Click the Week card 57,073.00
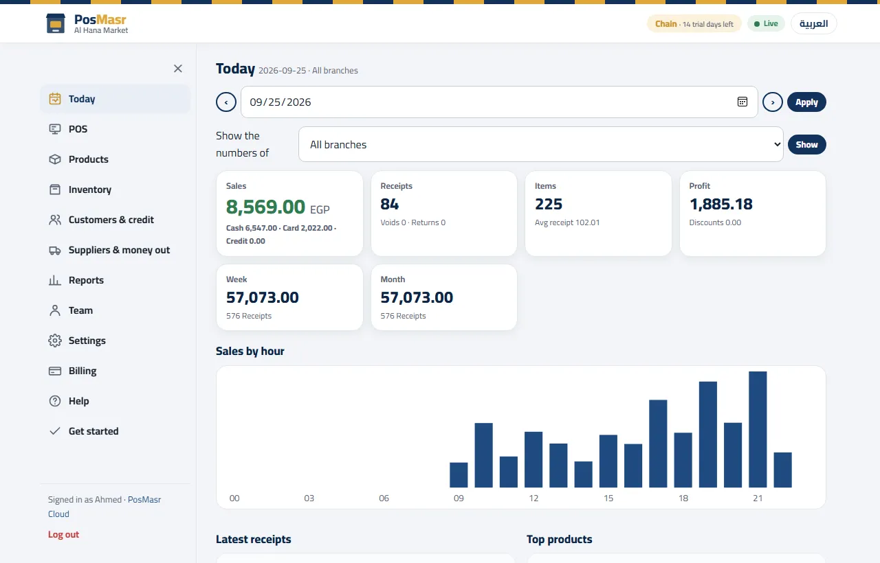 pyautogui.click(x=289, y=297)
